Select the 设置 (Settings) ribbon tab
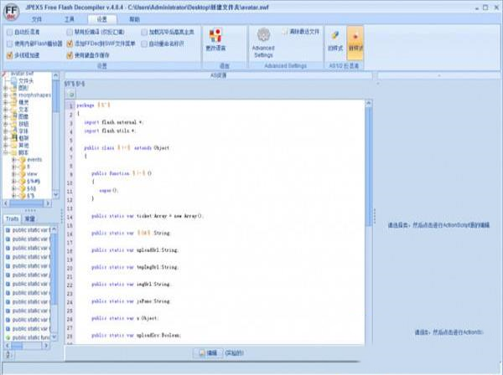 (x=102, y=19)
